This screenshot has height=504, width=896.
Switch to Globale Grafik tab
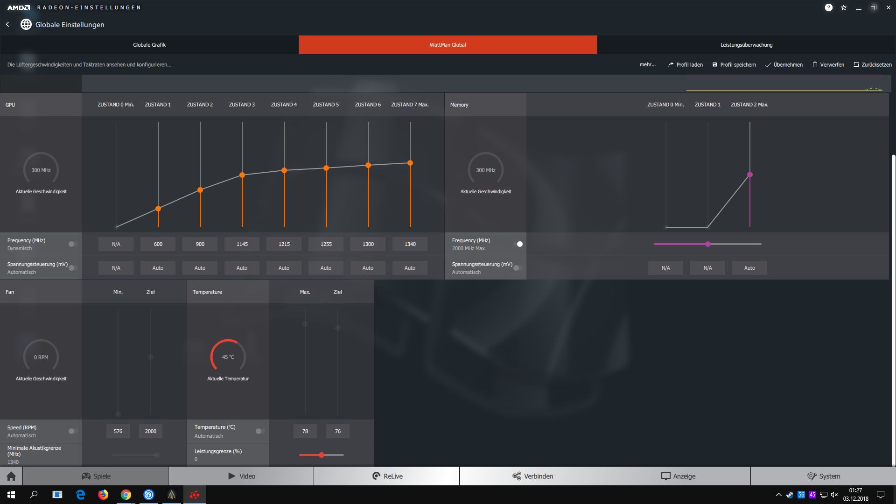149,45
